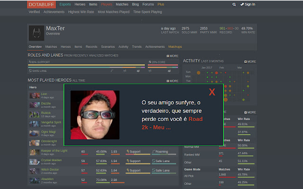The image size is (303, 189).
Task: Click the large Sunday January activity dot
Action: (198, 73)
